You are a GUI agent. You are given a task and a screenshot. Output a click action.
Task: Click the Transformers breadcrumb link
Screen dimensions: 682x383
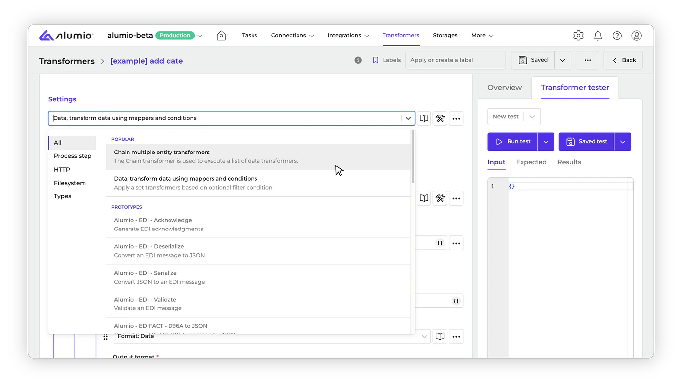pos(67,61)
